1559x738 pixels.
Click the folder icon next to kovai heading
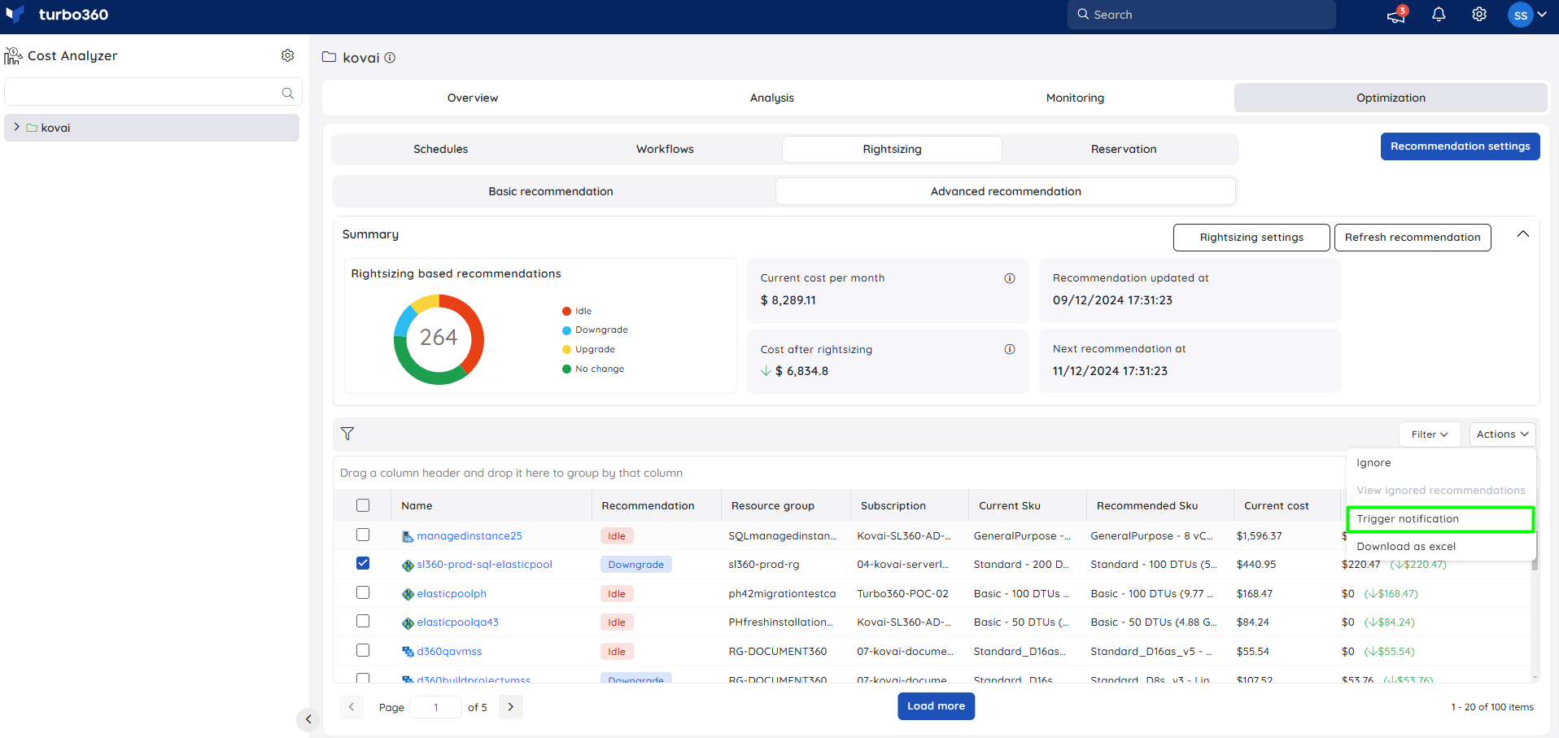[x=329, y=57]
